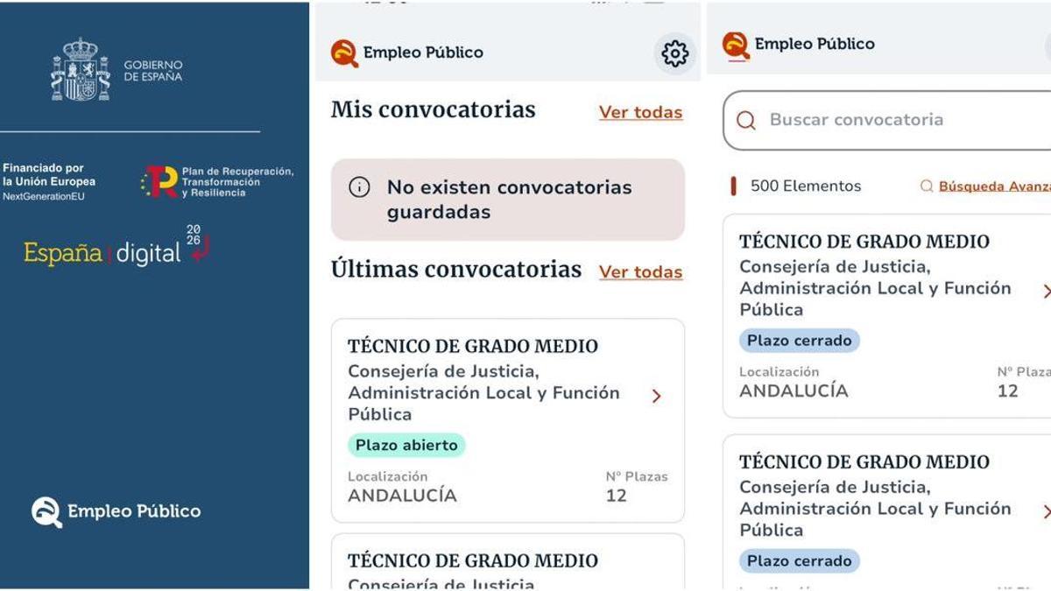Open the Búsqueda Avanzada link

[995, 186]
